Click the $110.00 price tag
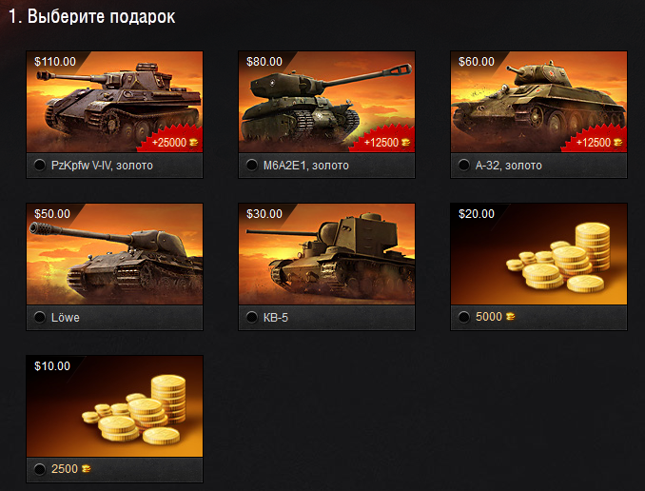The width and height of the screenshot is (645, 491). pos(55,62)
